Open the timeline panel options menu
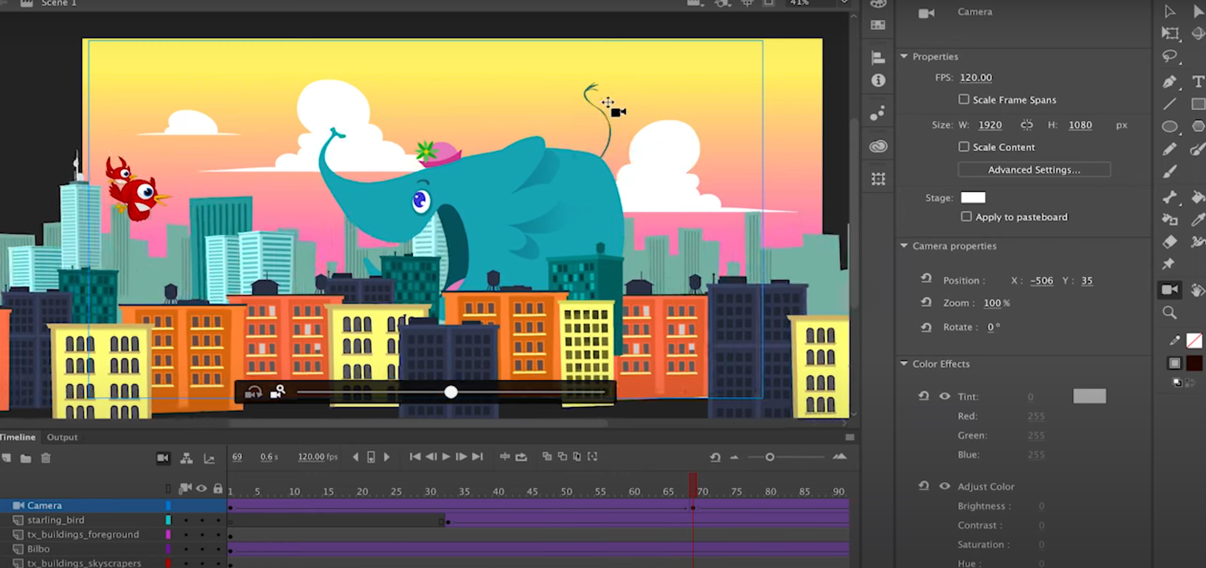1206x568 pixels. [x=850, y=437]
